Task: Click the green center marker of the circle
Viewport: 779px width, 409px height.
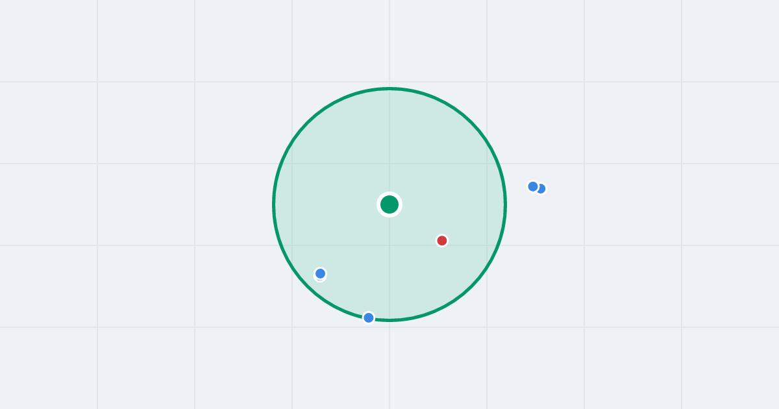Action: tap(389, 204)
